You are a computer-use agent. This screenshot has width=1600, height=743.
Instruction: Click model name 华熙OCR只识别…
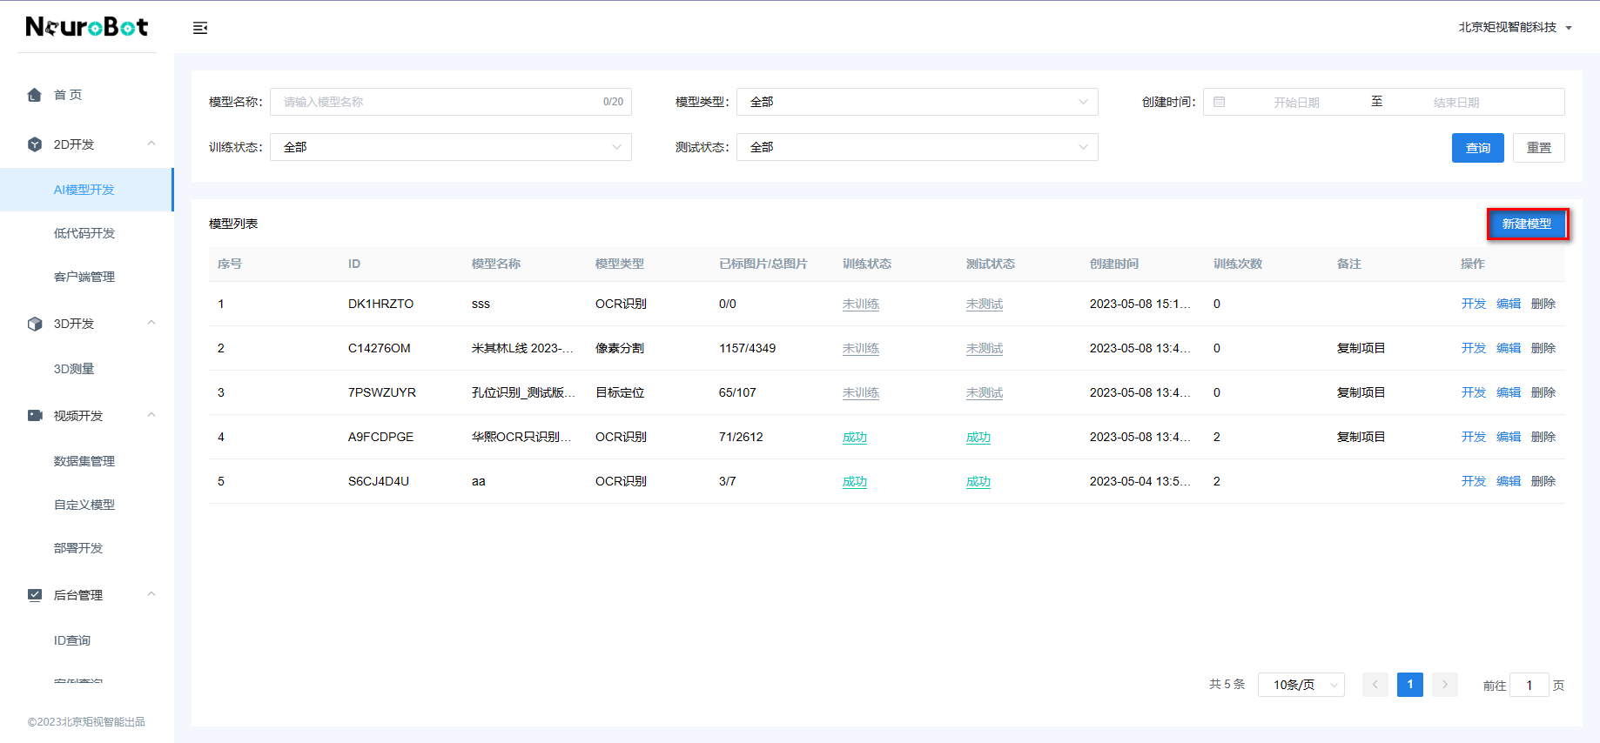pyautogui.click(x=522, y=437)
